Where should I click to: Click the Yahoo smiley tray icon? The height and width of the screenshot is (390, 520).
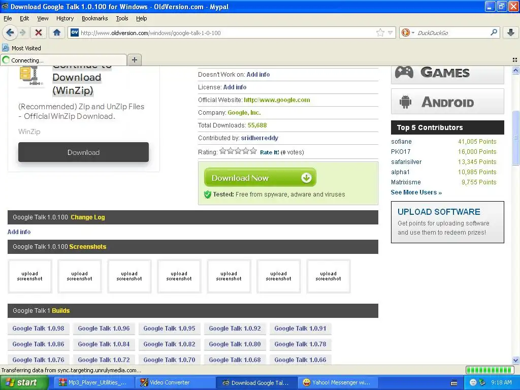click(x=473, y=383)
